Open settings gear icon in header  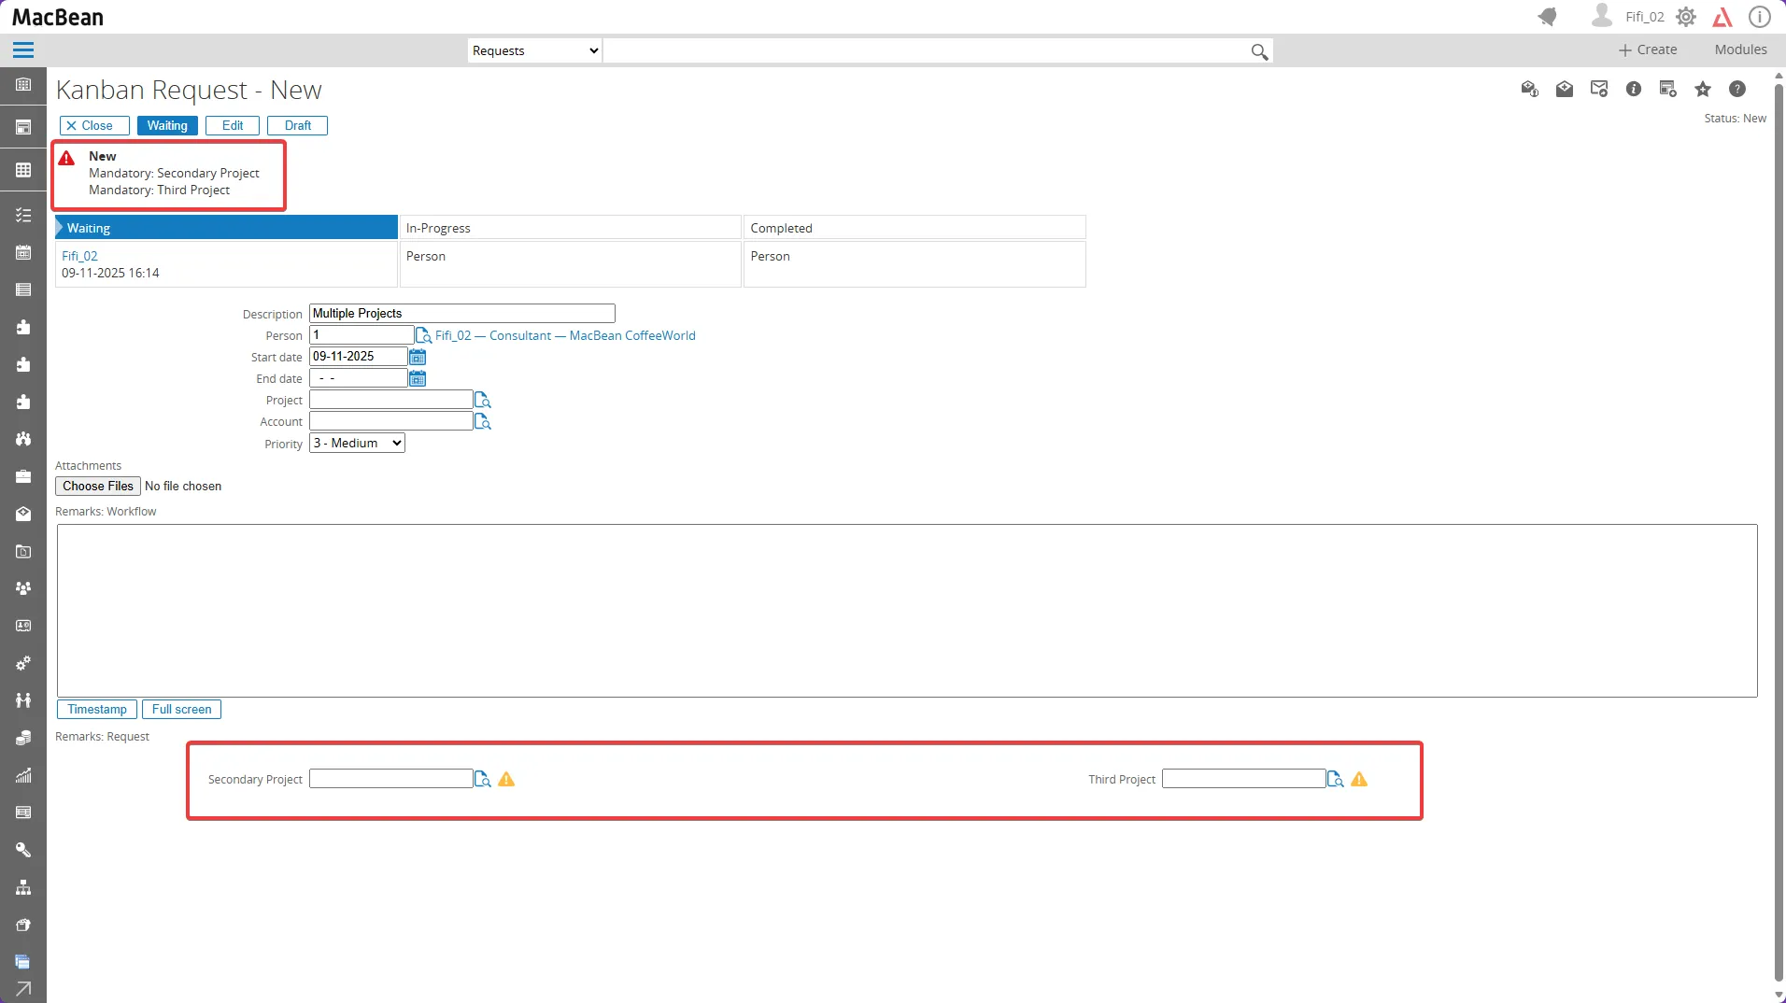tap(1686, 17)
